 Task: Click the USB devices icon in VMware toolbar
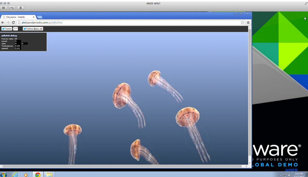[x=12, y=8]
